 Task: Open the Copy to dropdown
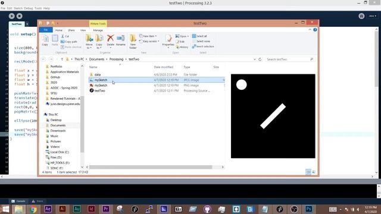[99, 42]
